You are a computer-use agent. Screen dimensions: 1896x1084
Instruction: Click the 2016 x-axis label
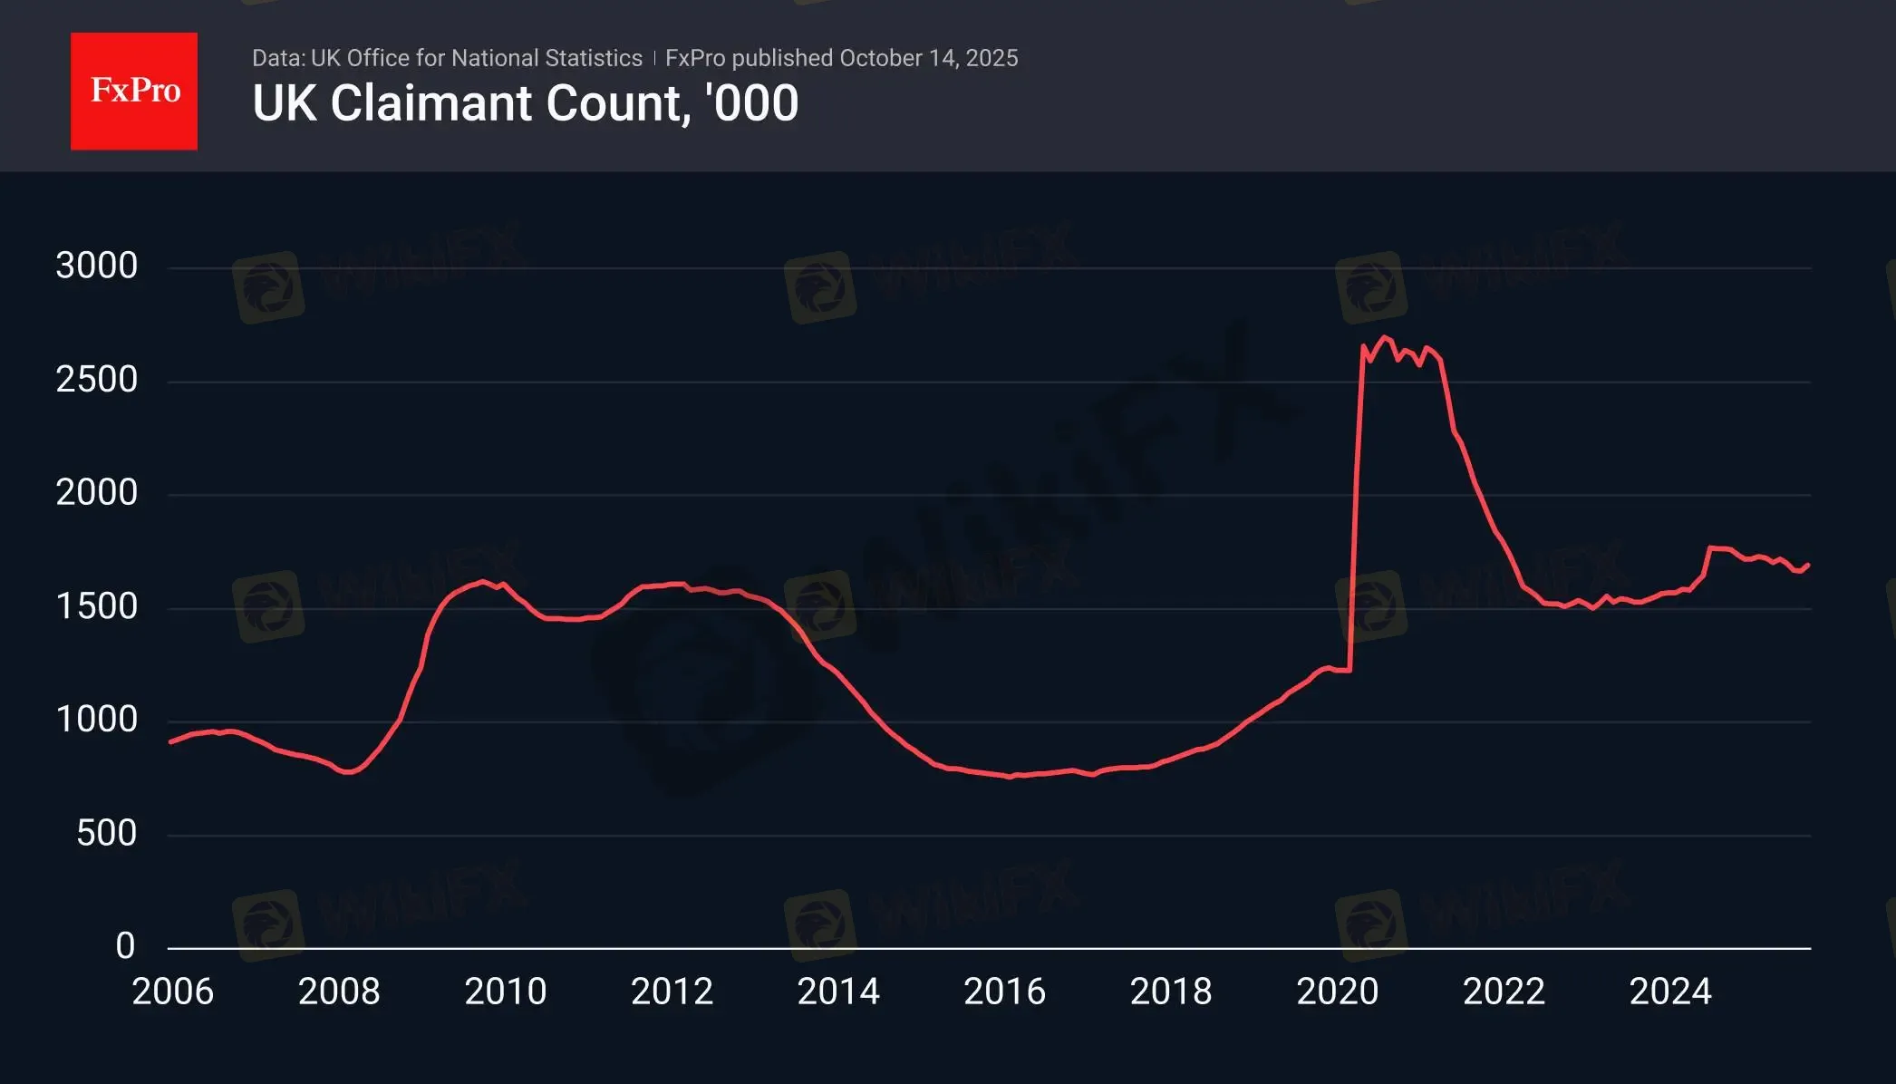tap(1004, 992)
